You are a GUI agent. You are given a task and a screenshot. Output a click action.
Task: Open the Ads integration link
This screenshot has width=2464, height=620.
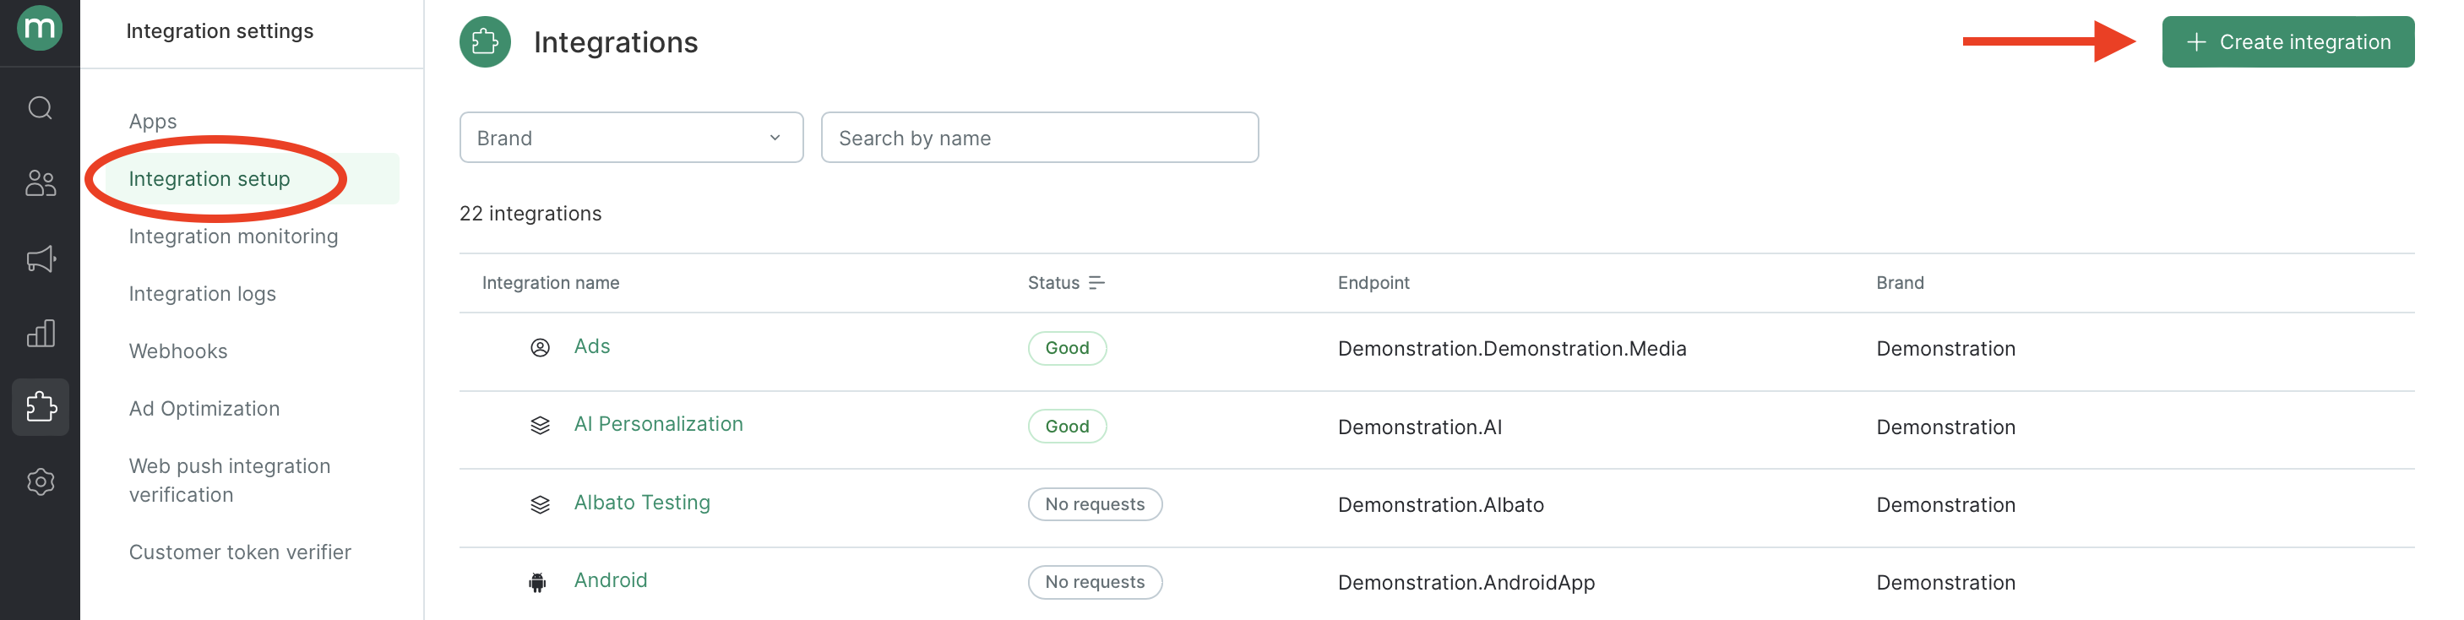[x=591, y=346]
